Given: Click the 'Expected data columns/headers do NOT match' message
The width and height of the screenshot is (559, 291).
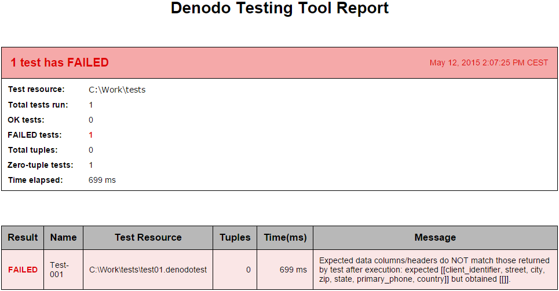Looking at the screenshot, I should pyautogui.click(x=435, y=270).
